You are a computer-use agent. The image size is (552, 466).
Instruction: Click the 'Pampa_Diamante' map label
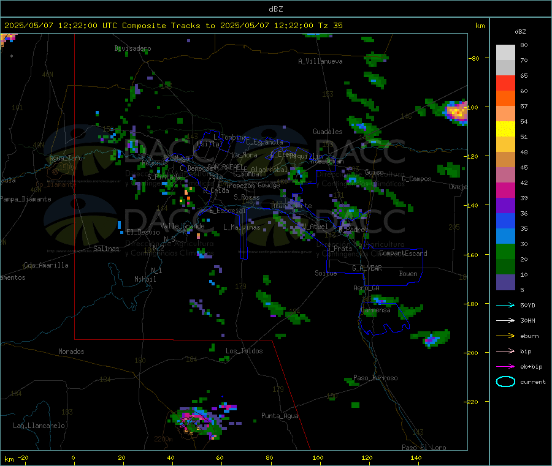coord(25,199)
